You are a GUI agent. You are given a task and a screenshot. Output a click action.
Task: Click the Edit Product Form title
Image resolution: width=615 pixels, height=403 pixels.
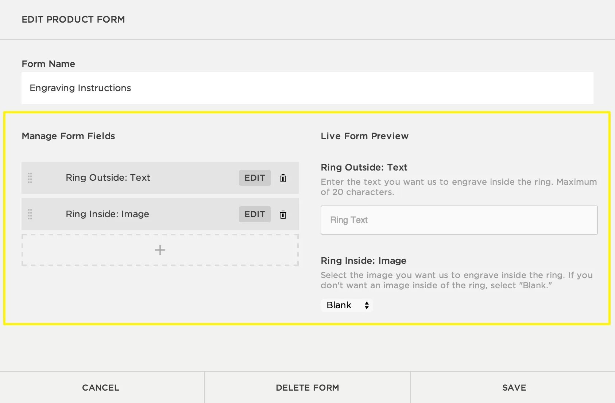pos(73,20)
